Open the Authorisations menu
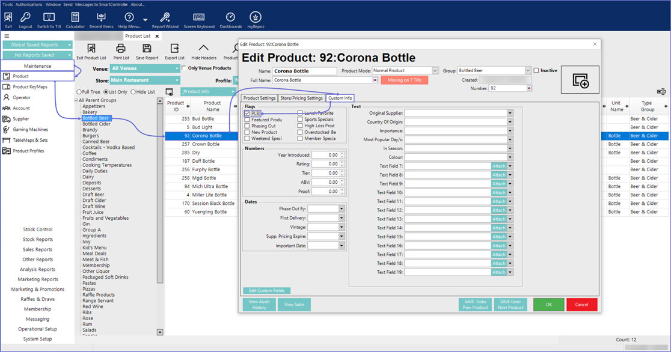Screen dimensions: 671x352 29,4
